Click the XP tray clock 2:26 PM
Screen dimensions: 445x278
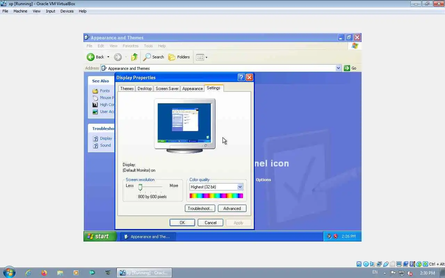[x=348, y=236]
